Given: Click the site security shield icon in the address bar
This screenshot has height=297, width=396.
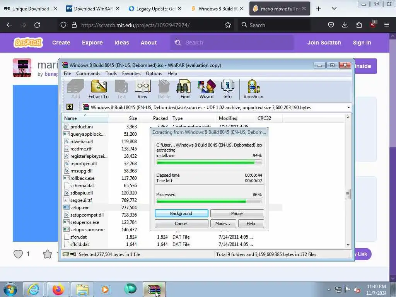Looking at the screenshot, I should pyautogui.click(x=63, y=25).
